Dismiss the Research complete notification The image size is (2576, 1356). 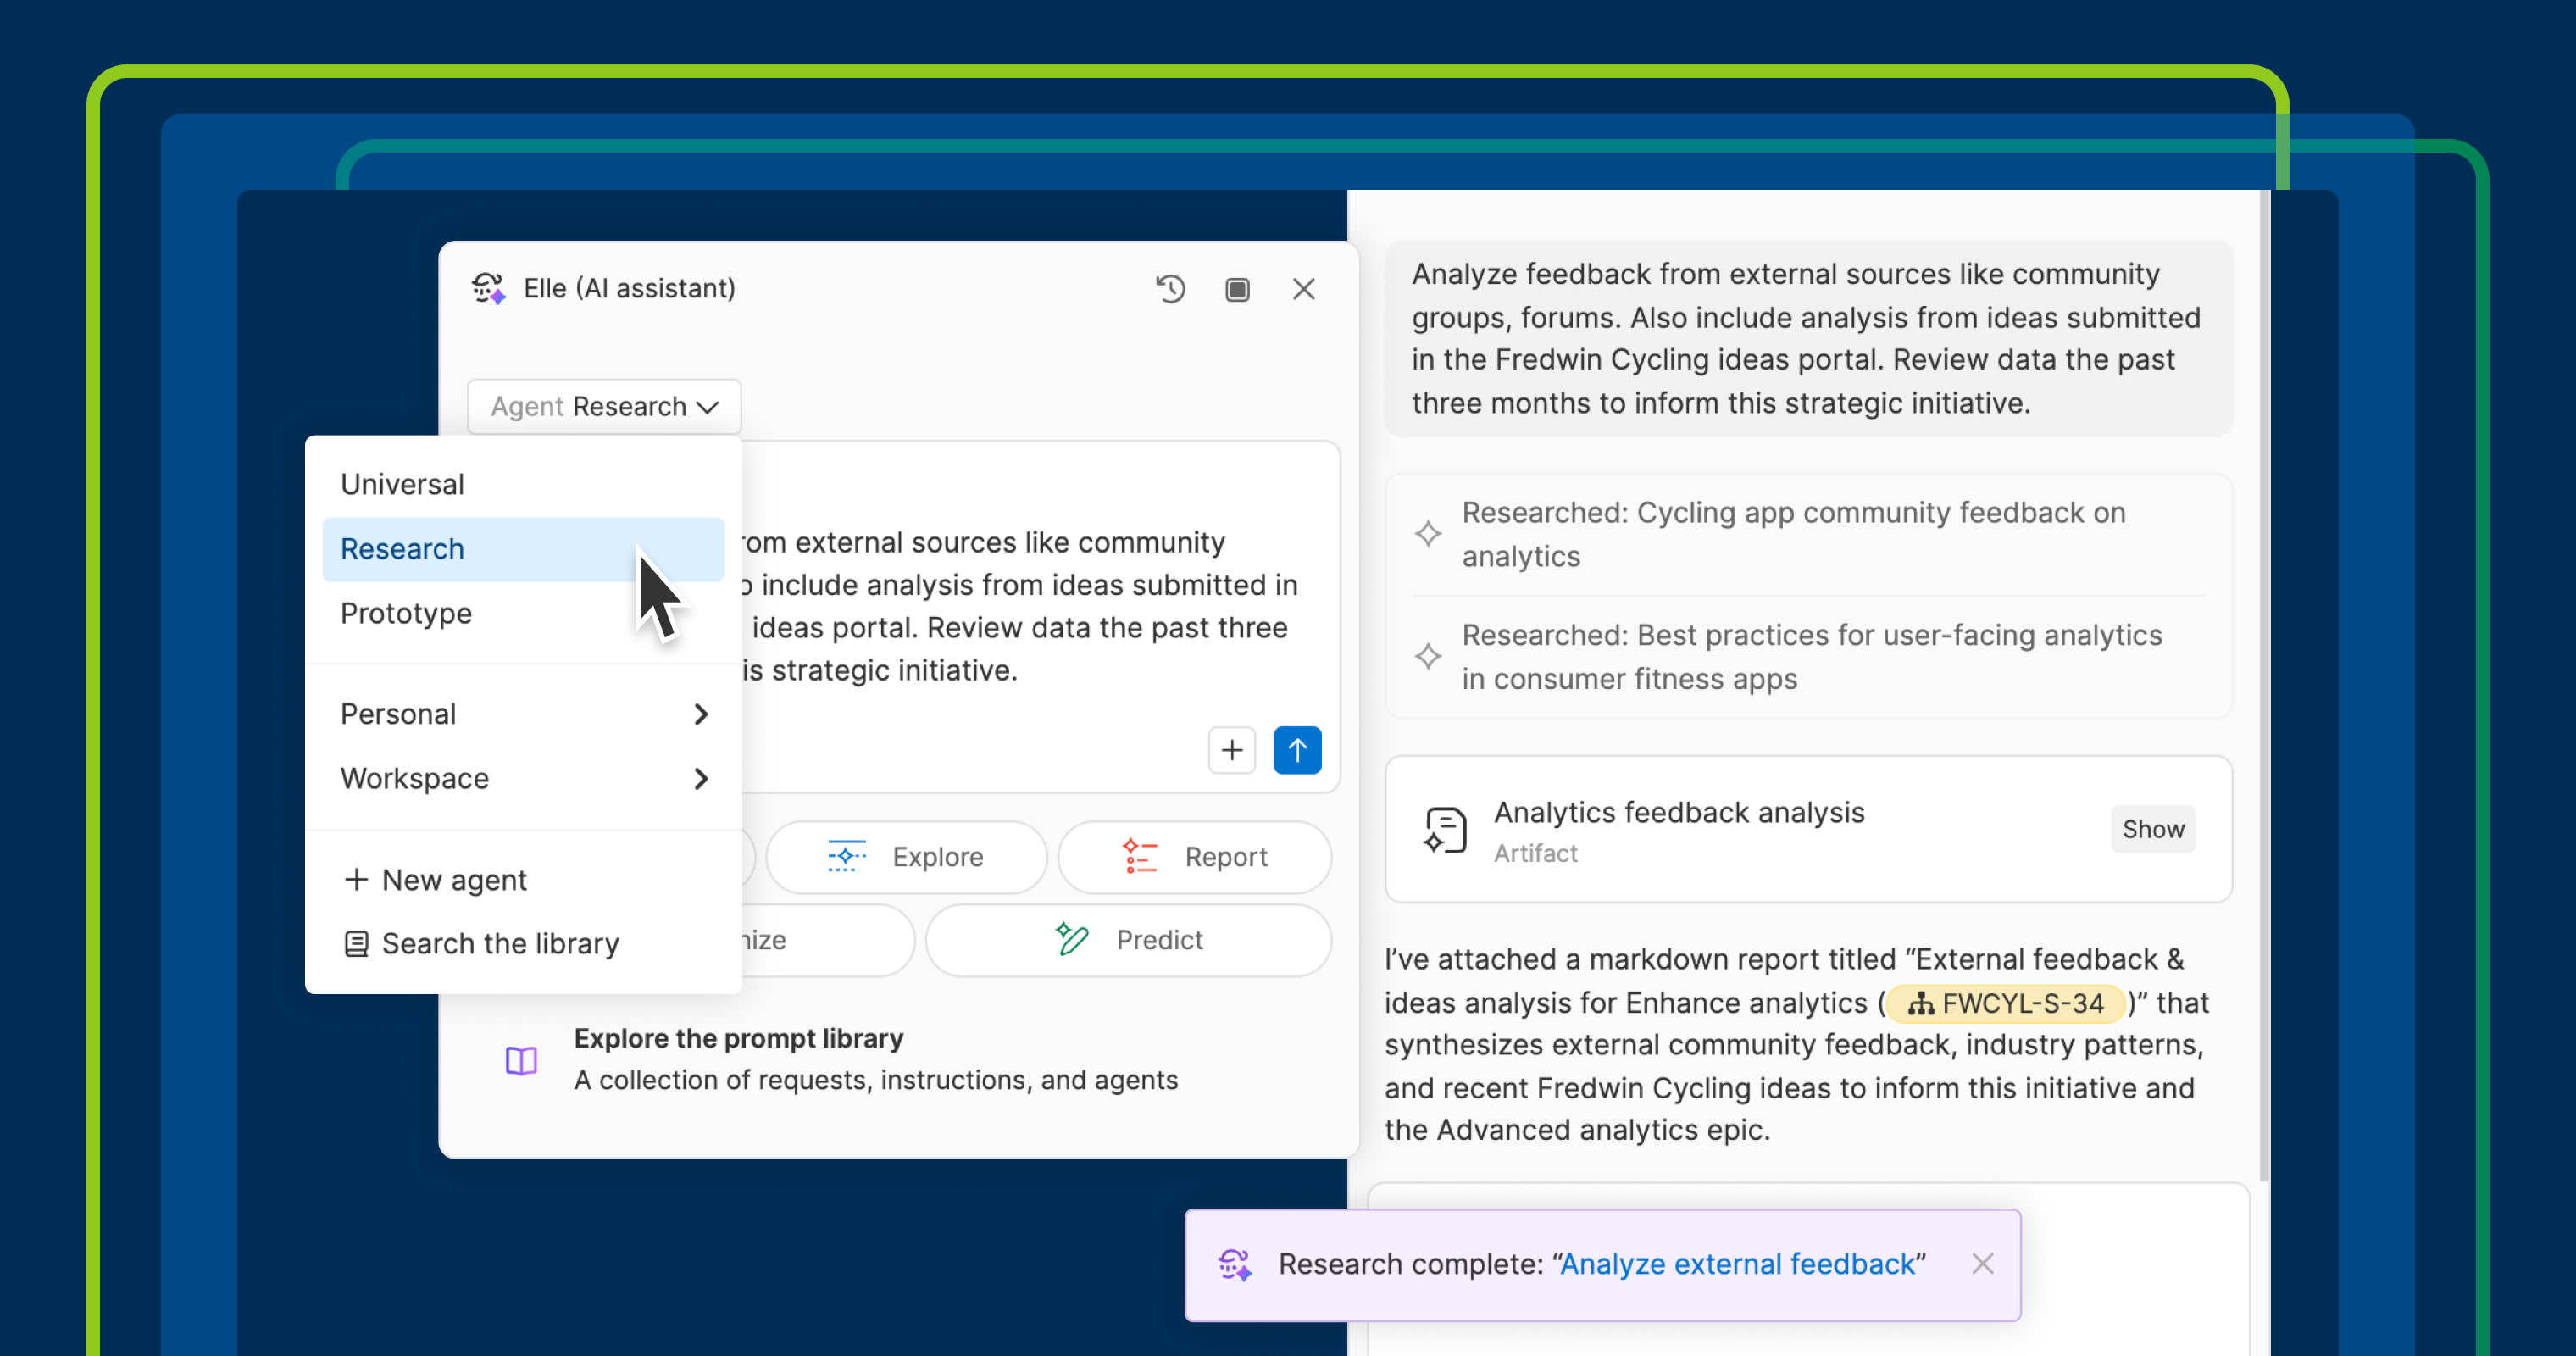pyautogui.click(x=1982, y=1263)
